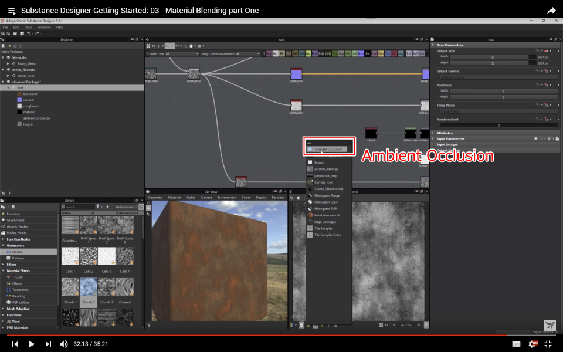Choose Tile Sampler Color in the node list

tap(327, 235)
